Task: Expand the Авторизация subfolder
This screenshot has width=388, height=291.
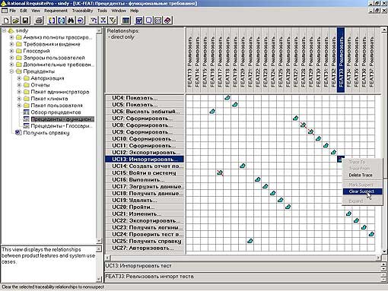Action: pyautogui.click(x=19, y=78)
